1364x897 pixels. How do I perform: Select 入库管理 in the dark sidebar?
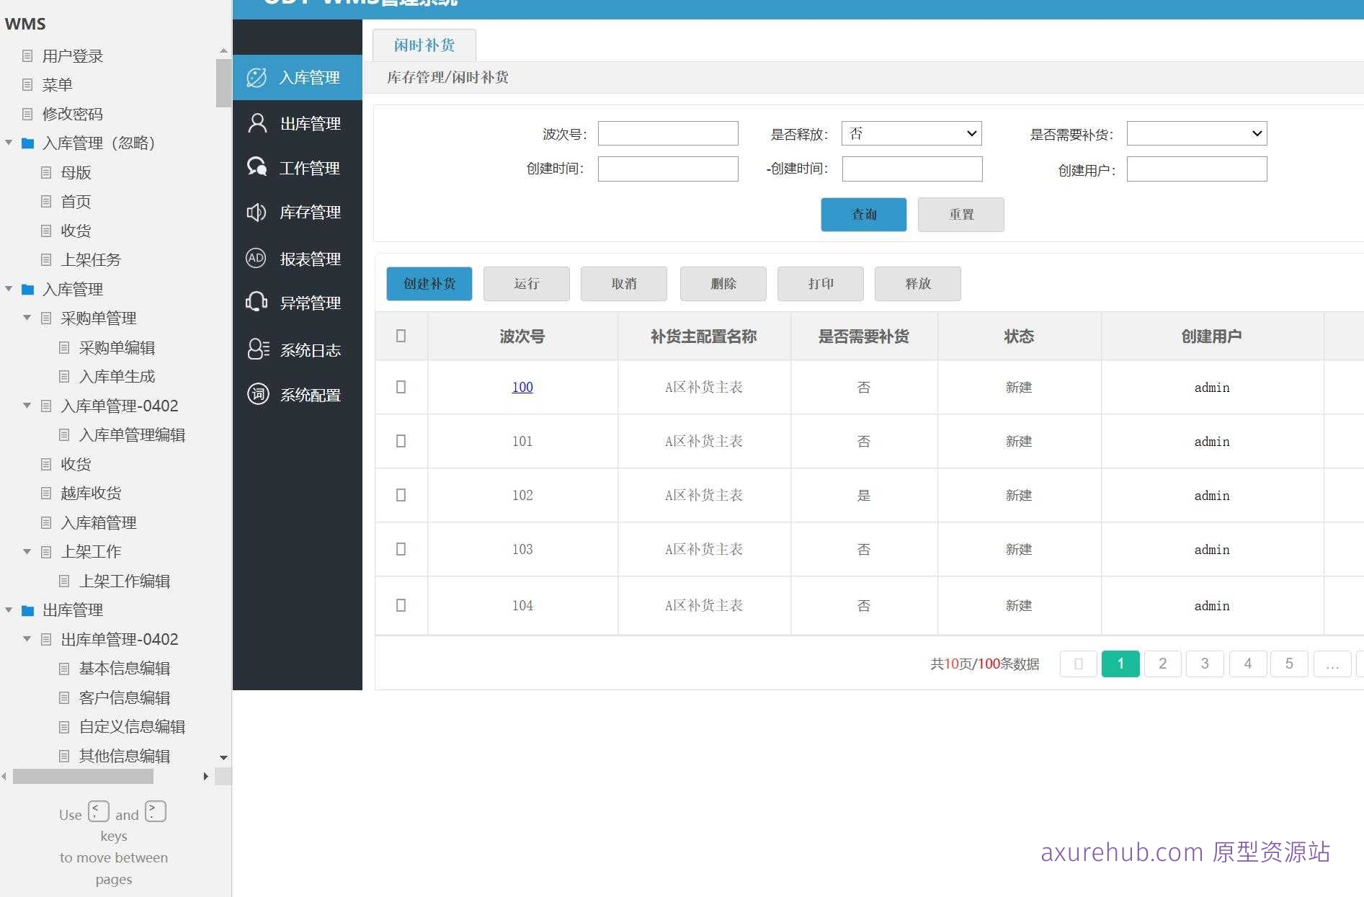[298, 78]
